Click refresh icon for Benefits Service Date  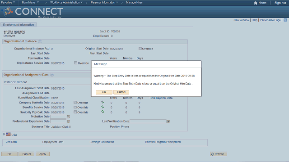tap(103, 107)
